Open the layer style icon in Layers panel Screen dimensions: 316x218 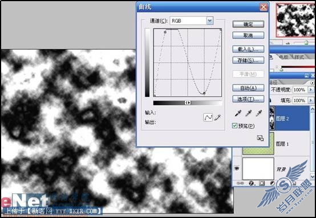click(252, 183)
